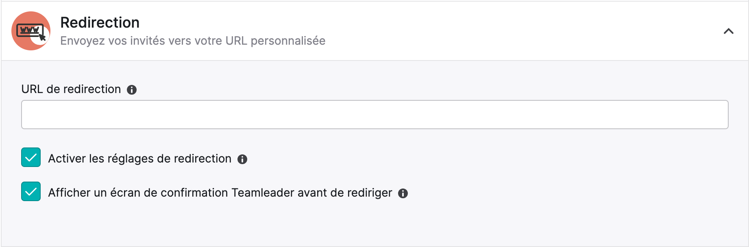749x247 pixels.
Task: Click the Afficher un écran de confirmation label
Action: click(220, 193)
